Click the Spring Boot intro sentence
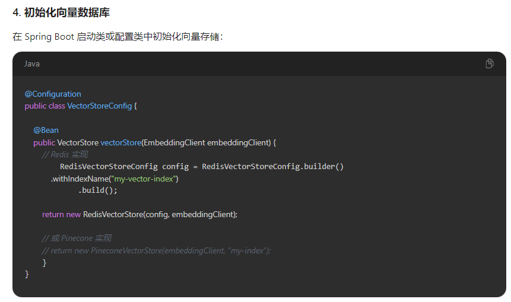 click(x=118, y=36)
